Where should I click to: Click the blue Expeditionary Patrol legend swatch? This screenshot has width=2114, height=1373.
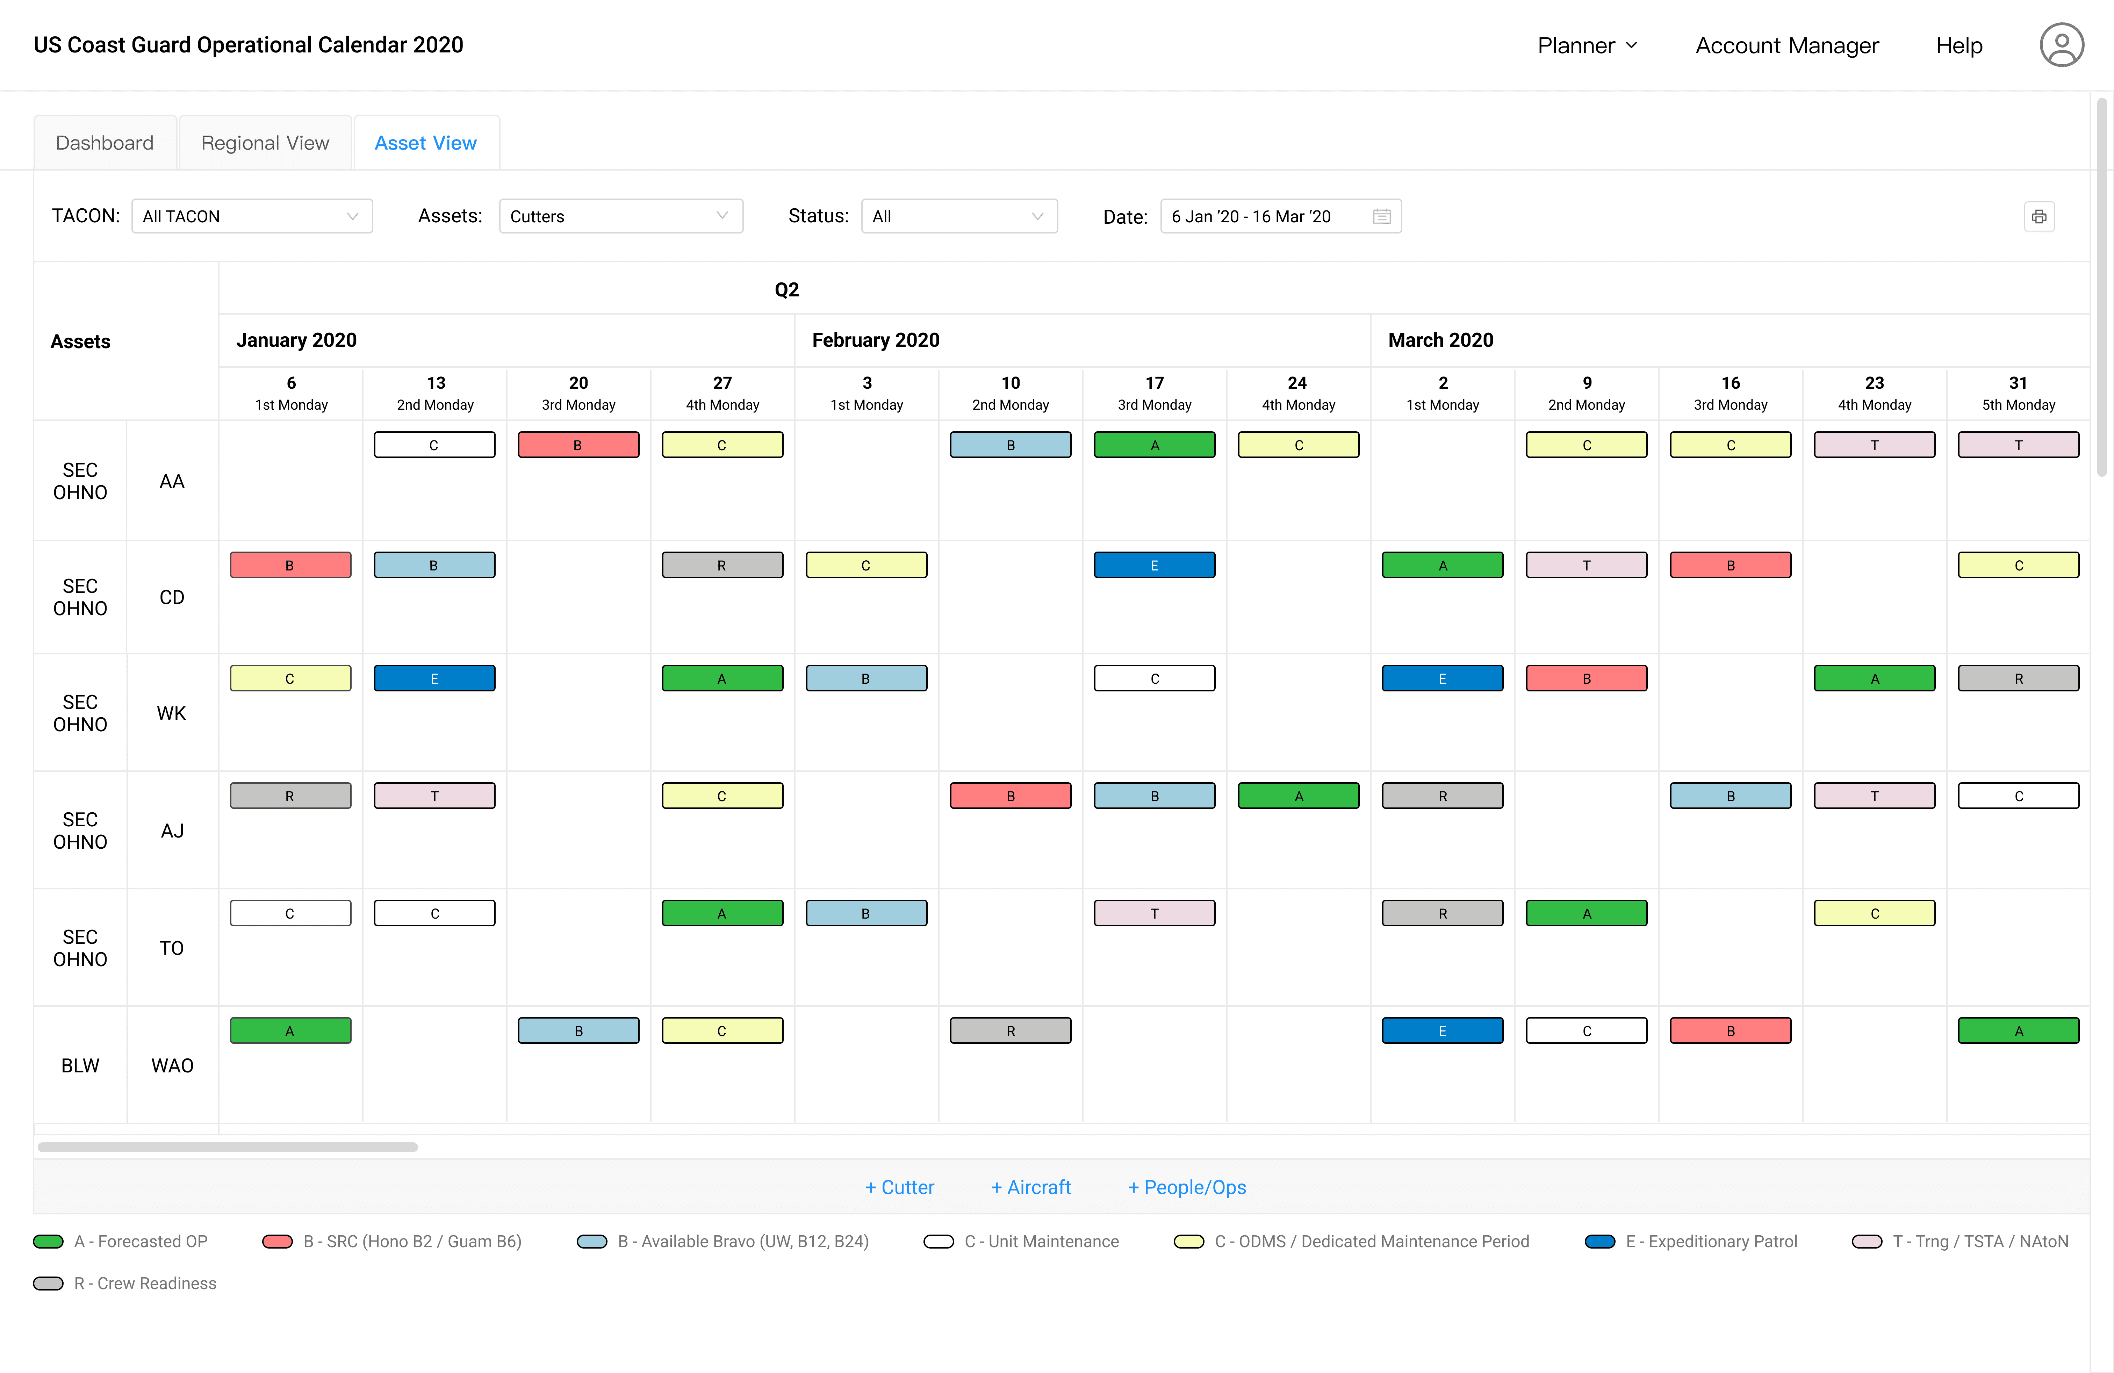click(1600, 1242)
